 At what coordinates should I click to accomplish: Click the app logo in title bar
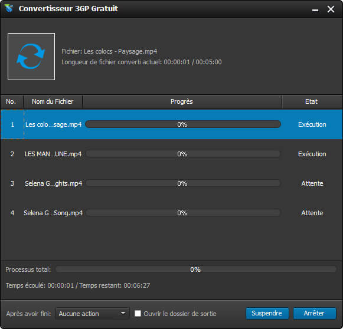pyautogui.click(x=9, y=8)
